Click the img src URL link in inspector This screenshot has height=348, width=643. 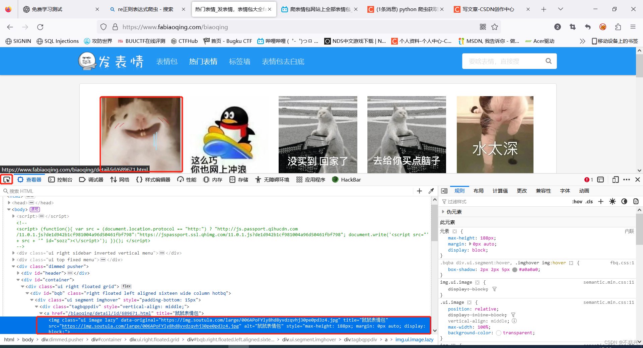tap(150, 326)
